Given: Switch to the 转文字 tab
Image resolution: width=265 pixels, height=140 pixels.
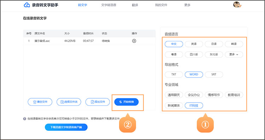Looking at the screenshot, I should 82,5.
